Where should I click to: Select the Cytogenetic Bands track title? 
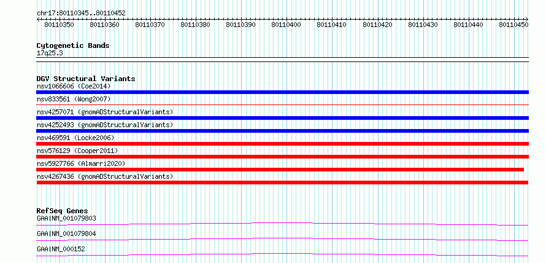point(73,45)
